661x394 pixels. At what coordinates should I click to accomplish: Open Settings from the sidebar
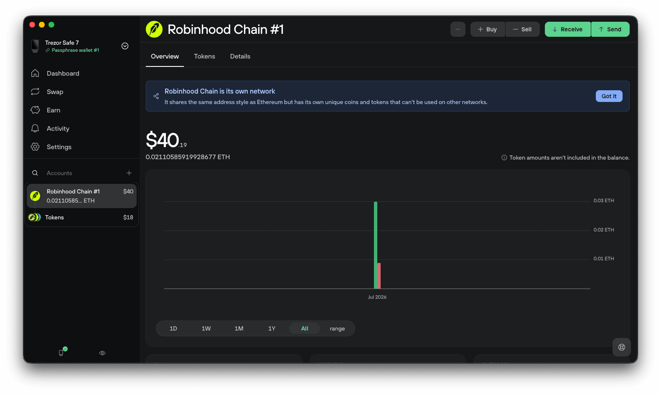pyautogui.click(x=59, y=147)
